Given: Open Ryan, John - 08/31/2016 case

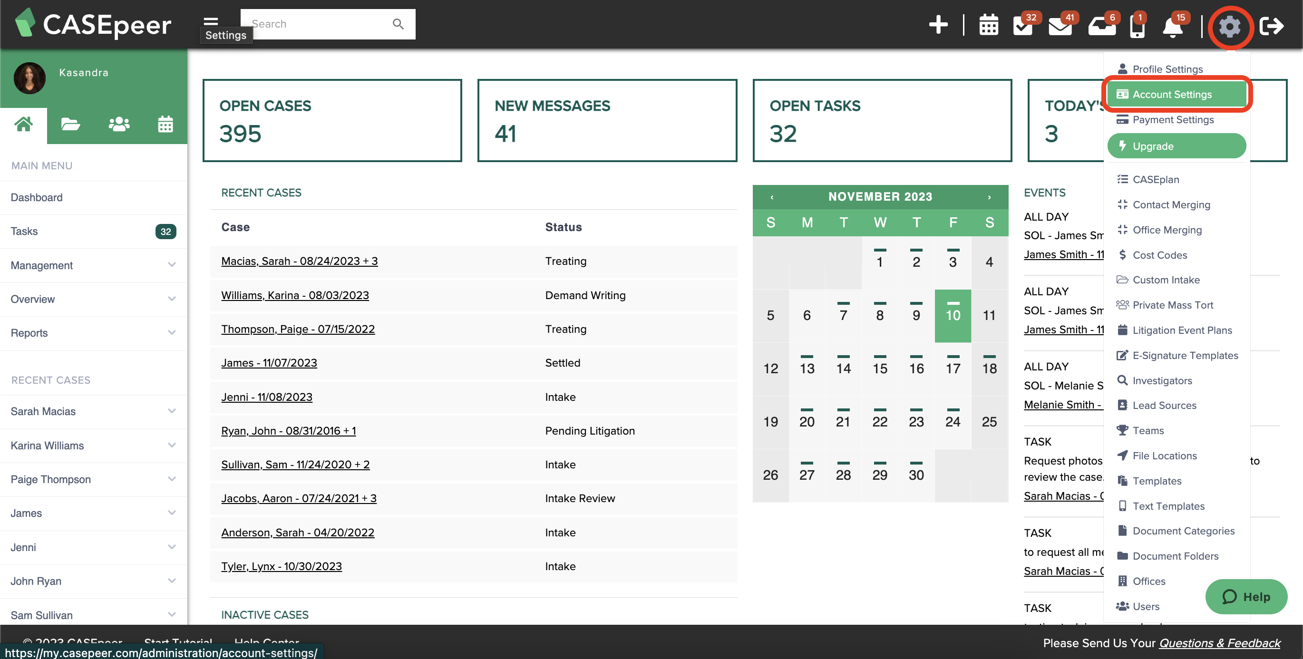Looking at the screenshot, I should point(288,431).
